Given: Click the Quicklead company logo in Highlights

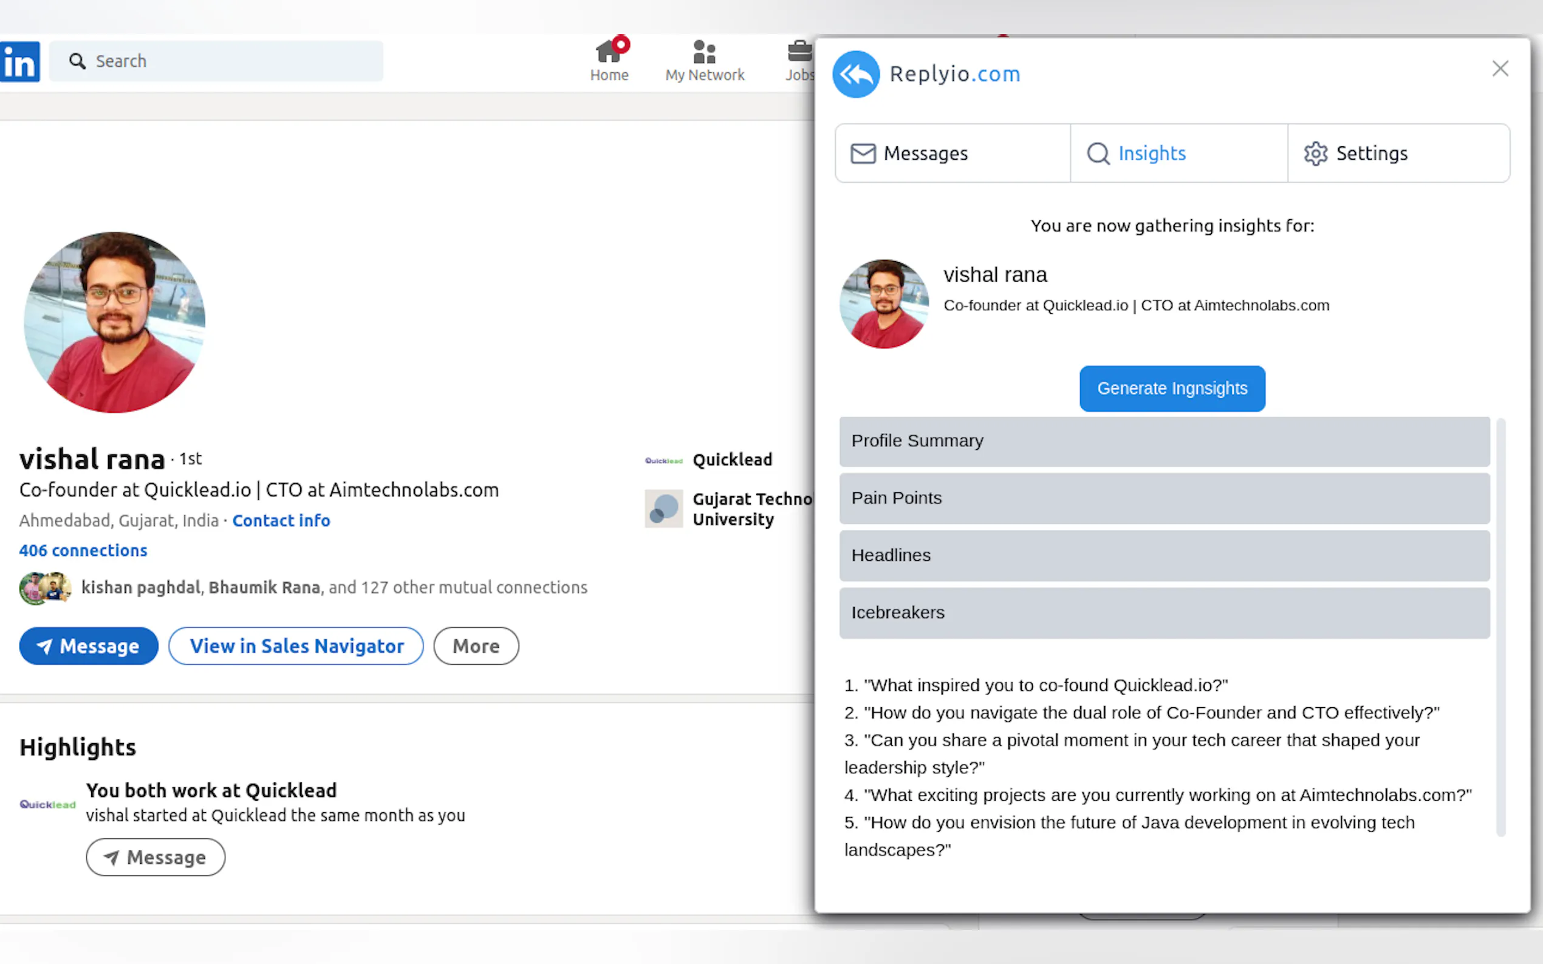Looking at the screenshot, I should pos(48,804).
